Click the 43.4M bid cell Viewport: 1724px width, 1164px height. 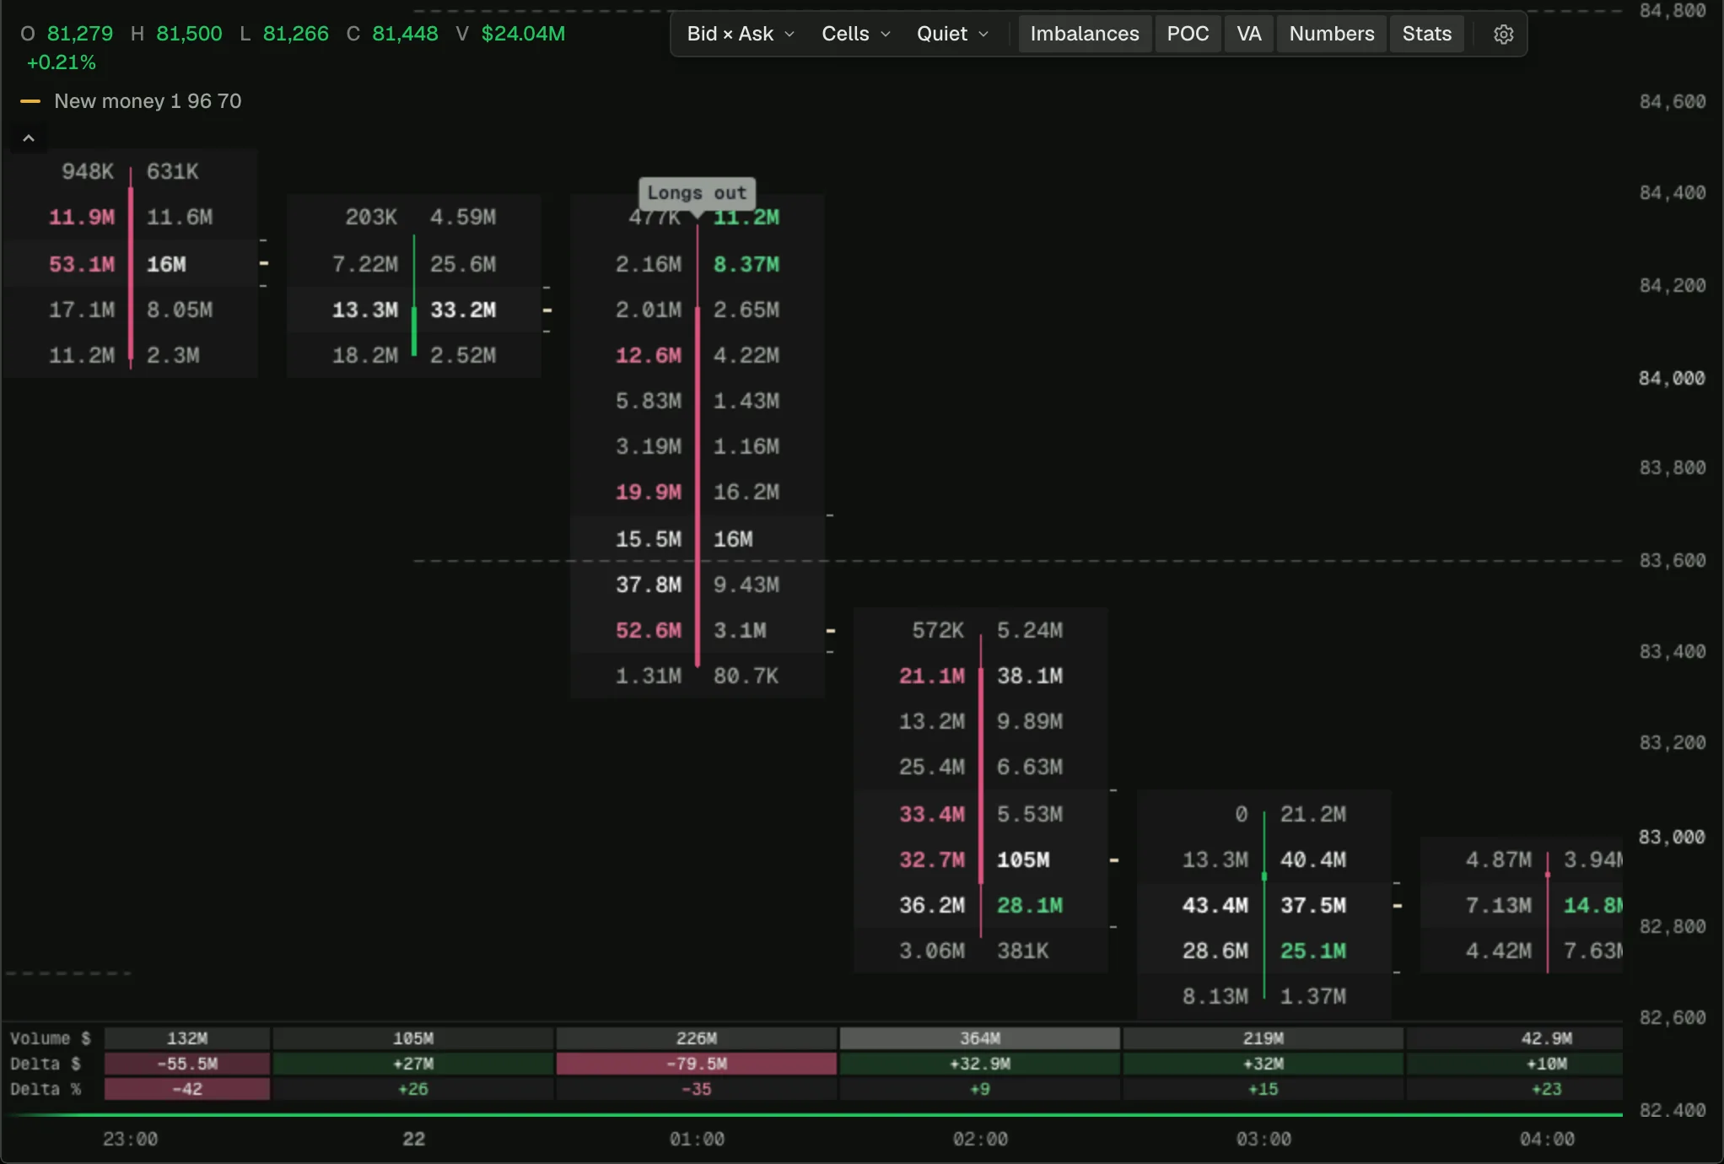[1215, 905]
